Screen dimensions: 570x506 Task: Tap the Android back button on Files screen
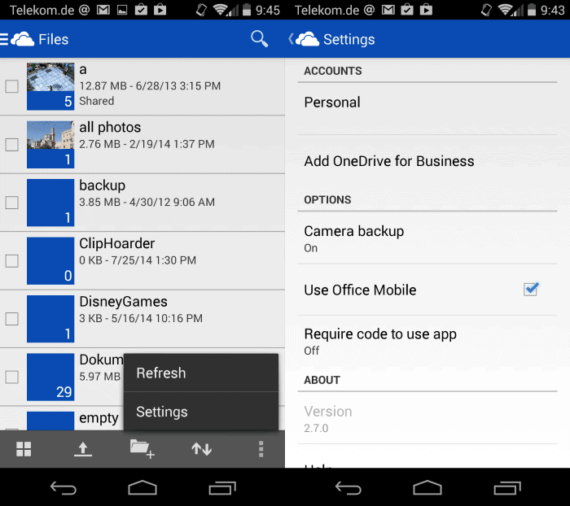[64, 488]
